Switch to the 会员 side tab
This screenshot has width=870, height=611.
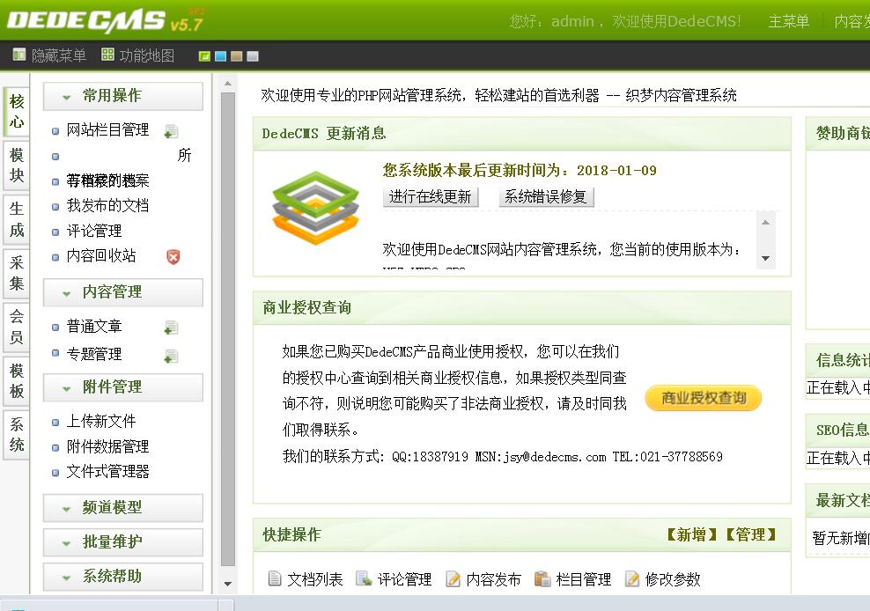(x=17, y=327)
